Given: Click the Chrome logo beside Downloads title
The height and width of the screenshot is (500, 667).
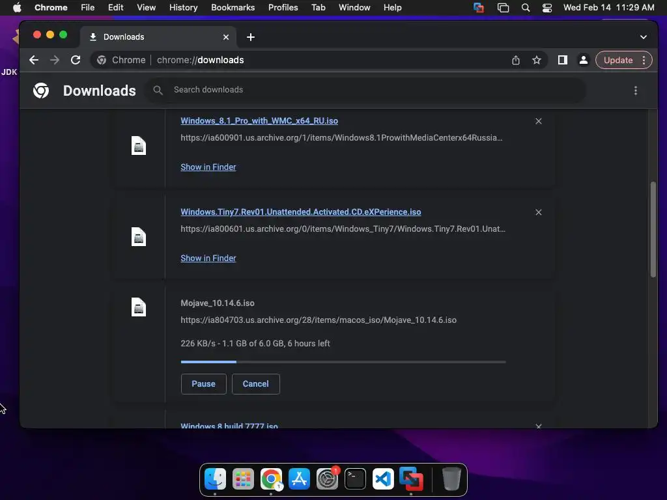Looking at the screenshot, I should click(41, 90).
